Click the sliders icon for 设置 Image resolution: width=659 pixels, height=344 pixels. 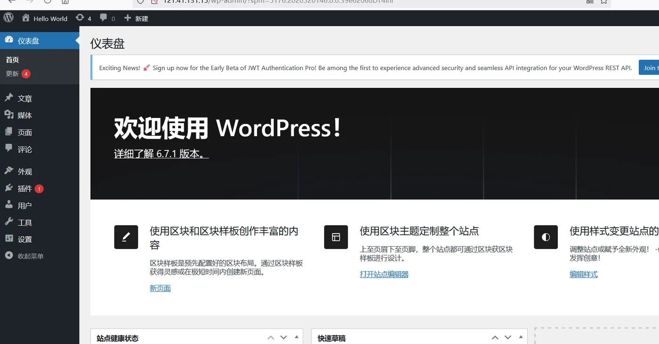click(x=9, y=239)
